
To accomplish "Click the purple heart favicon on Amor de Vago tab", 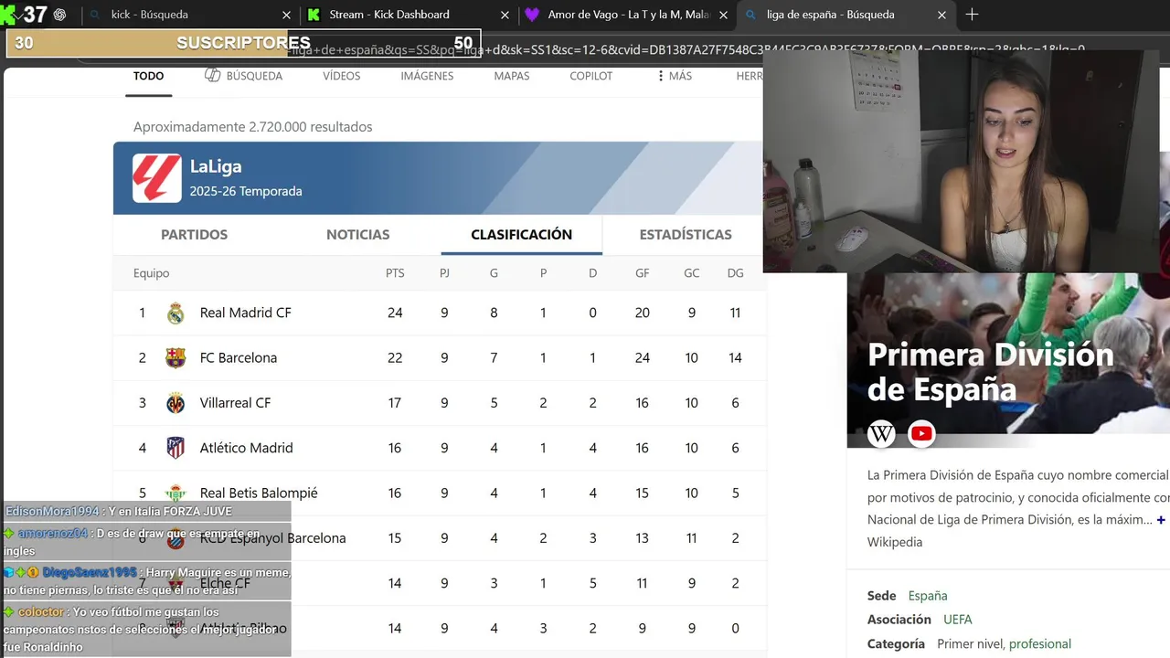I will tap(532, 15).
